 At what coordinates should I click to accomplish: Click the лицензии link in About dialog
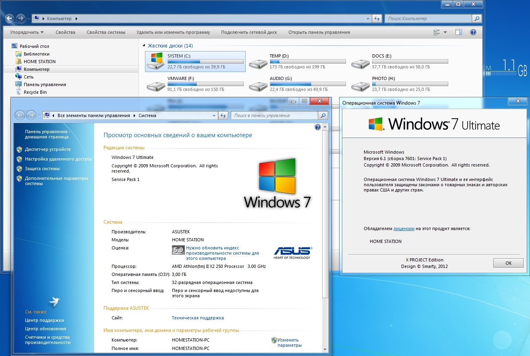404,228
